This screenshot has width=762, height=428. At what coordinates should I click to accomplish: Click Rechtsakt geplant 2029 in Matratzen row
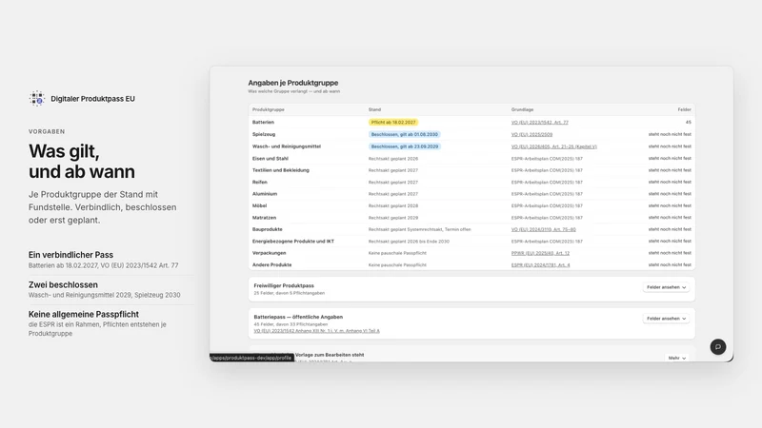(392, 218)
